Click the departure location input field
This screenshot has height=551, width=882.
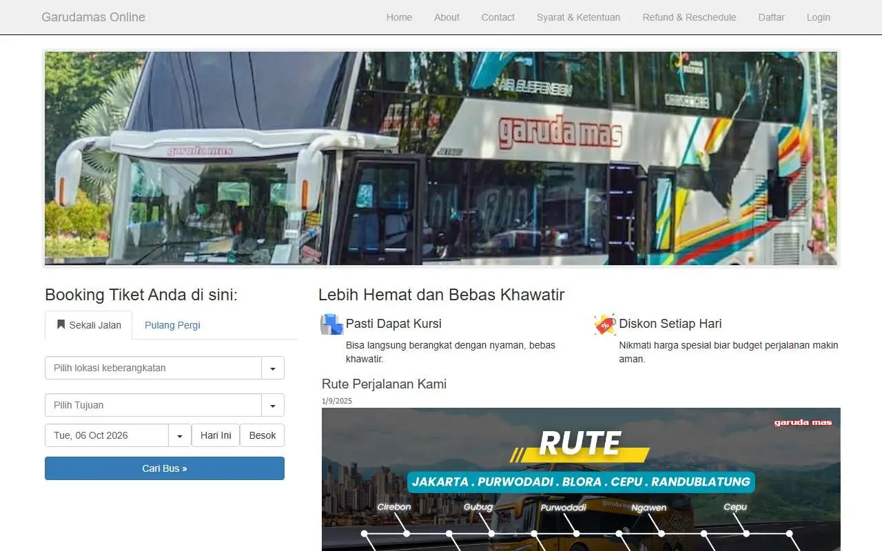point(153,368)
